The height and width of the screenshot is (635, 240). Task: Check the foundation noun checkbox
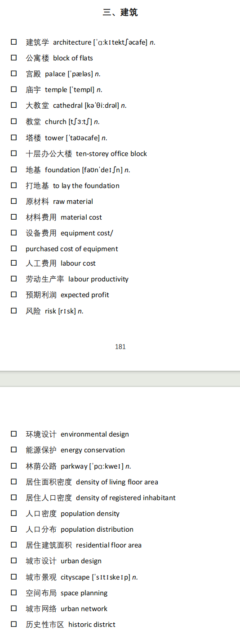pyautogui.click(x=14, y=170)
